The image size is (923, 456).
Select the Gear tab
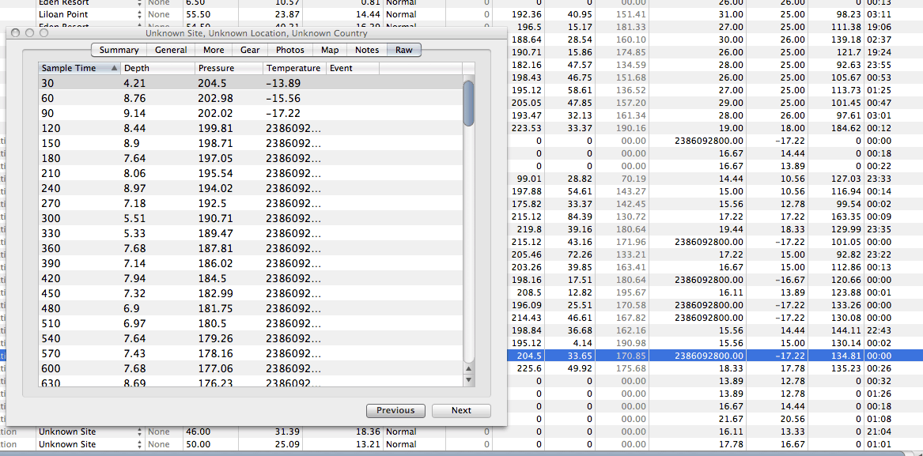coord(250,50)
